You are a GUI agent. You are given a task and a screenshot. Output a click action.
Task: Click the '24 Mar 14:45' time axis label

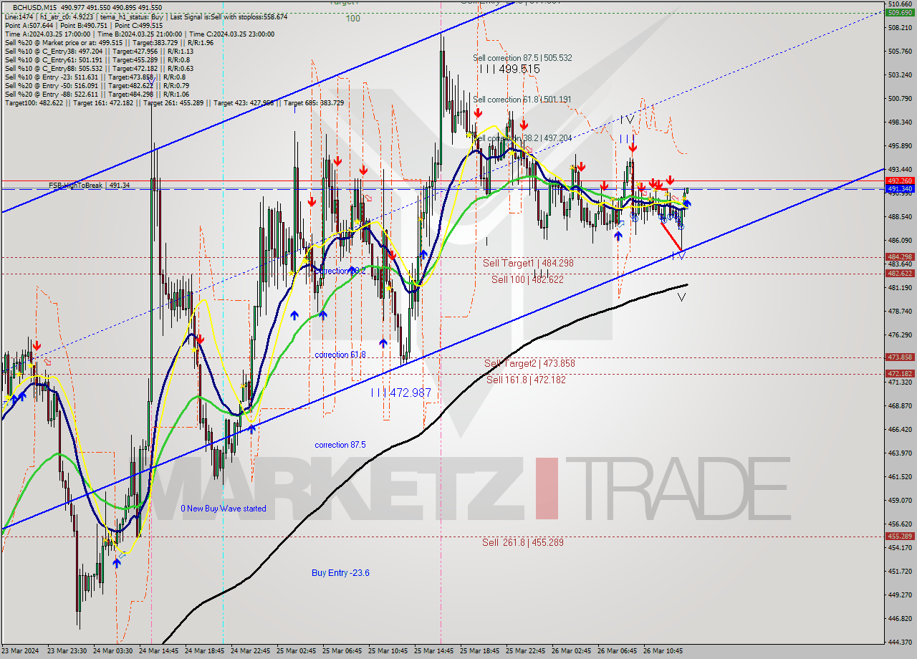[x=159, y=651]
